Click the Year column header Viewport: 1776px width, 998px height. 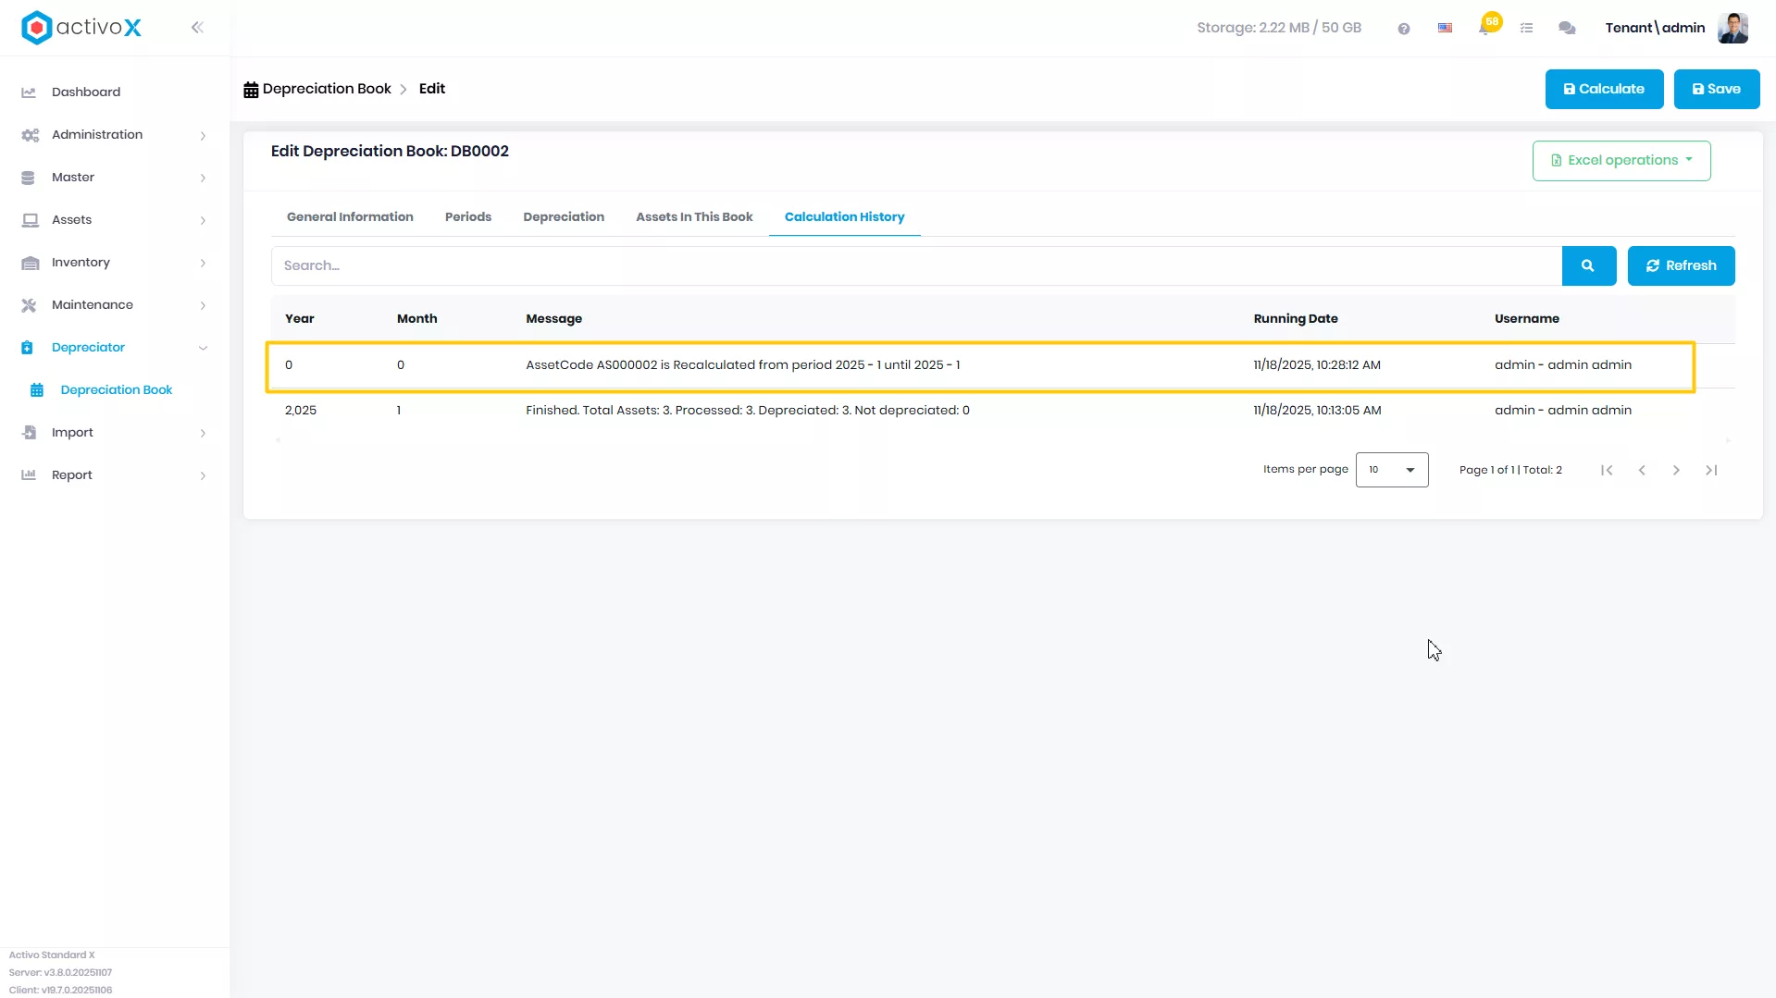300,319
